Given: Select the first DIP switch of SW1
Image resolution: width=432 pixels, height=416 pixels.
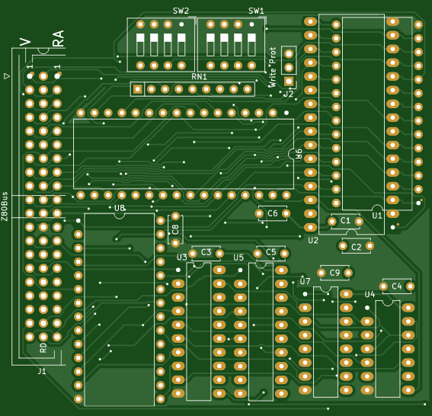Looking at the screenshot, I should point(210,45).
